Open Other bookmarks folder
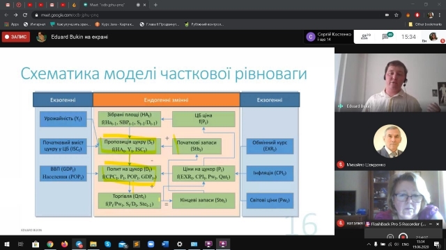446x250 pixels. pos(425,24)
